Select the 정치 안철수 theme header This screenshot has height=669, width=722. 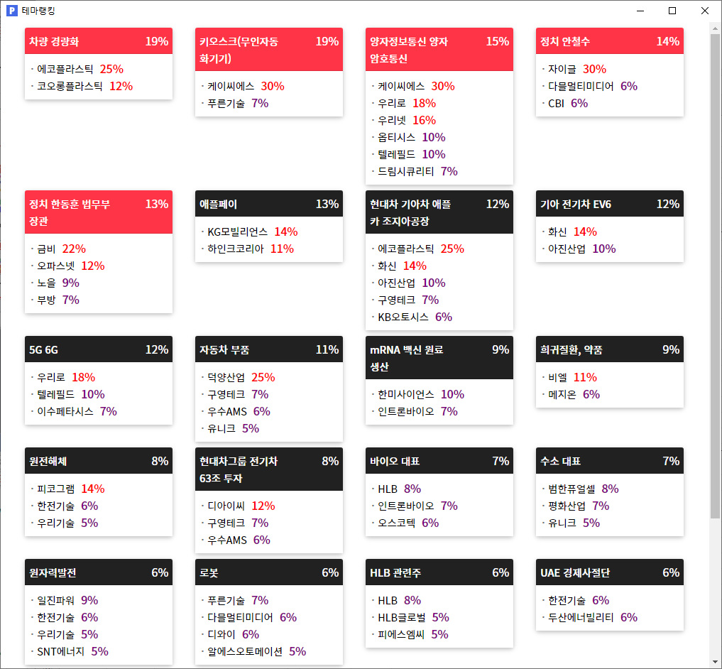pos(609,41)
